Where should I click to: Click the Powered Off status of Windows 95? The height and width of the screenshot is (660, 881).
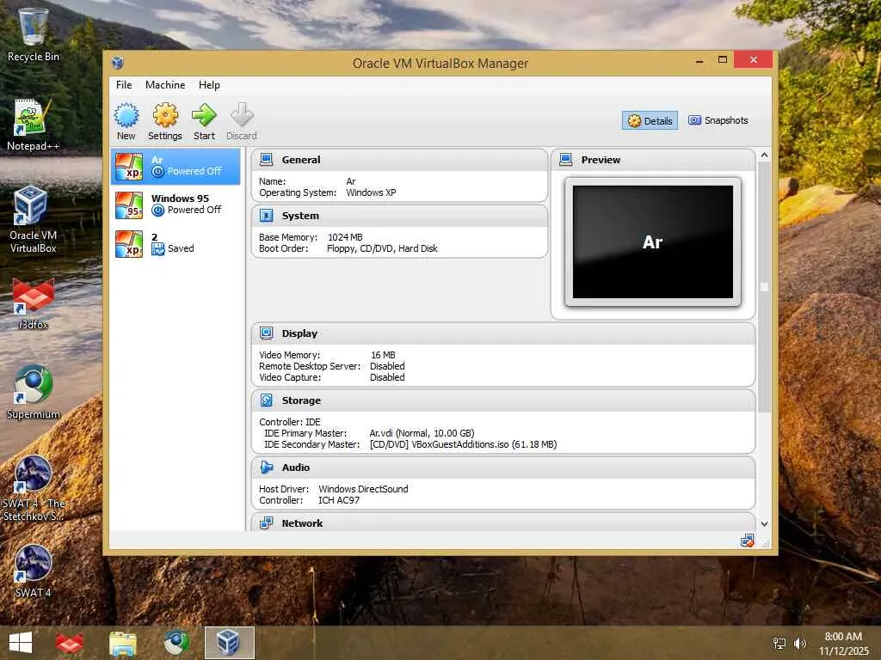tap(194, 210)
